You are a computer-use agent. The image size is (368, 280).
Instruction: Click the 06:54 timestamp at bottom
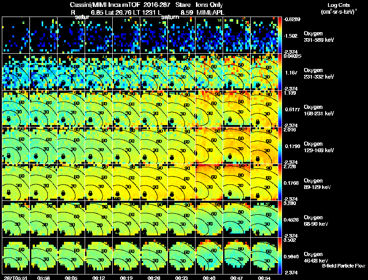tap(264, 278)
